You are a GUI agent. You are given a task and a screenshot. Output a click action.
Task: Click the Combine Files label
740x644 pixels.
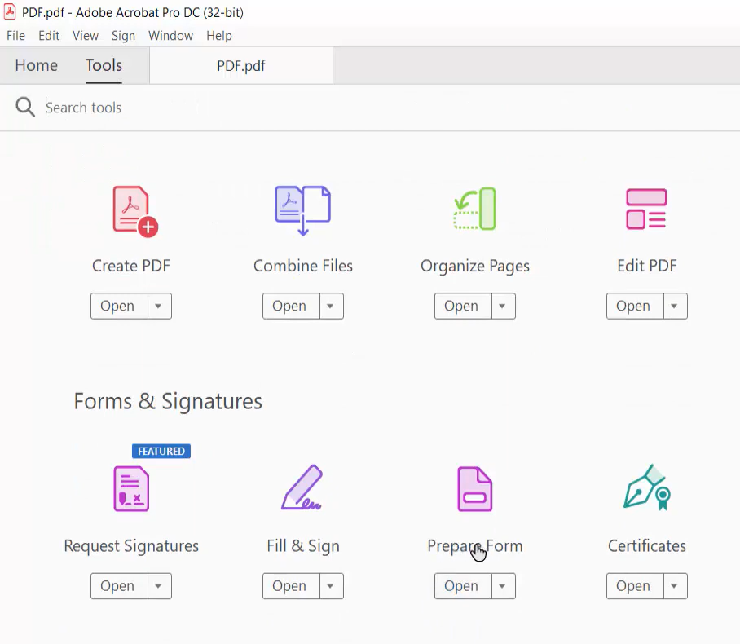[x=303, y=266]
